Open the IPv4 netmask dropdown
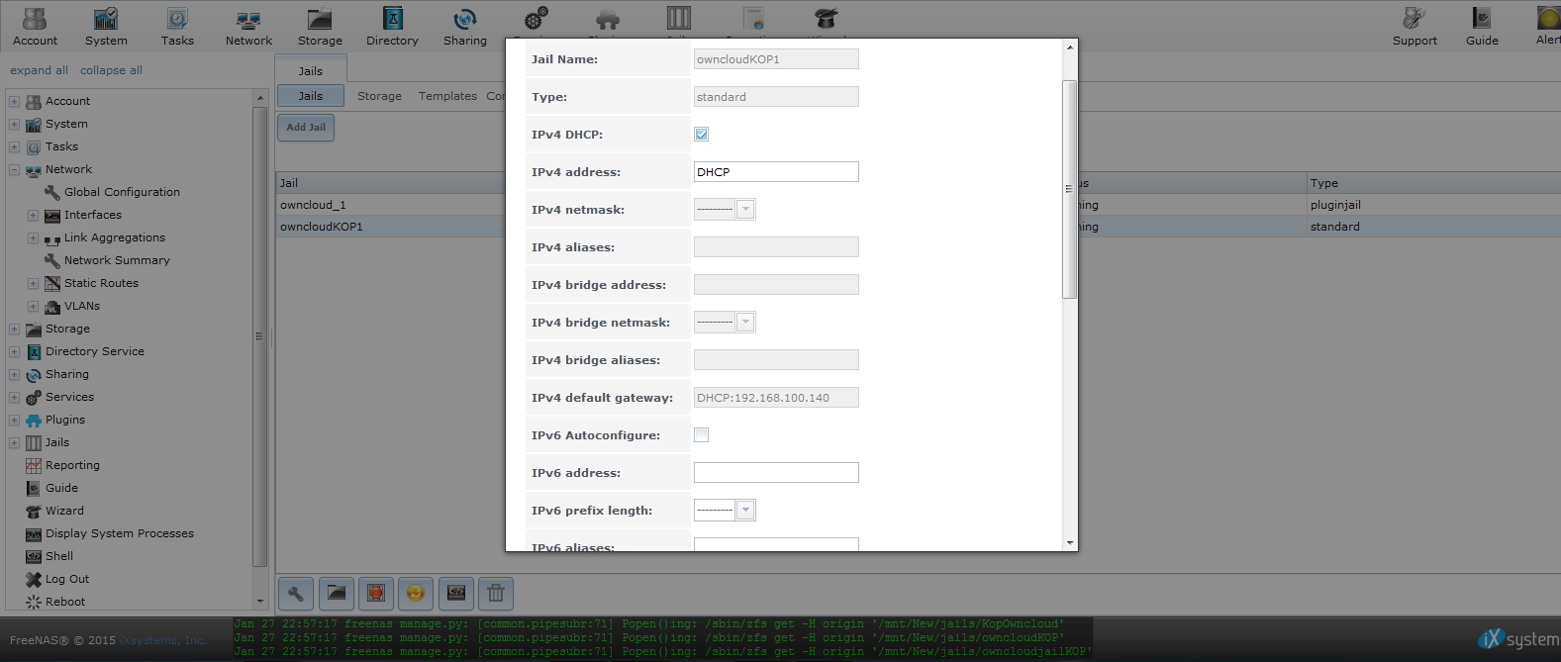 pyautogui.click(x=746, y=210)
